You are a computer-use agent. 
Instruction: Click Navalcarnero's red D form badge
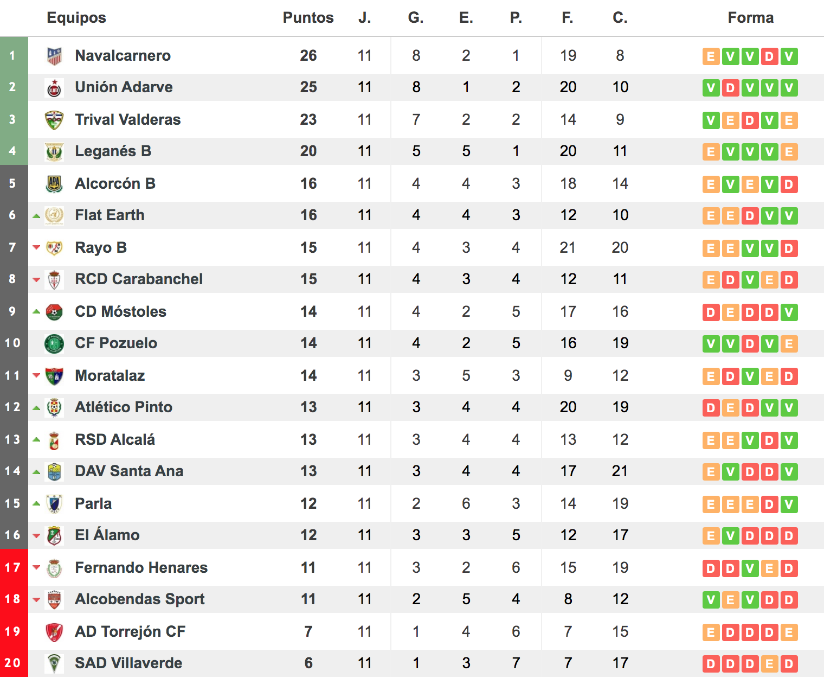769,56
